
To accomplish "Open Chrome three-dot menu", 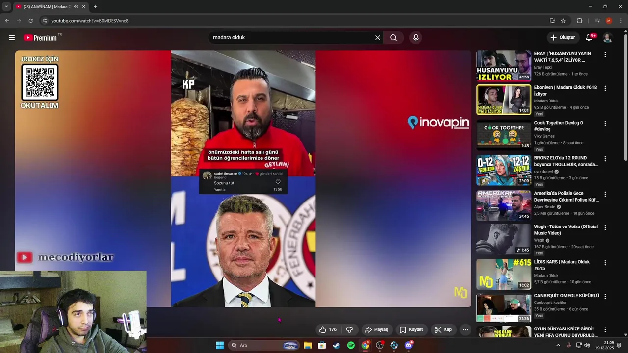I will click(x=621, y=21).
